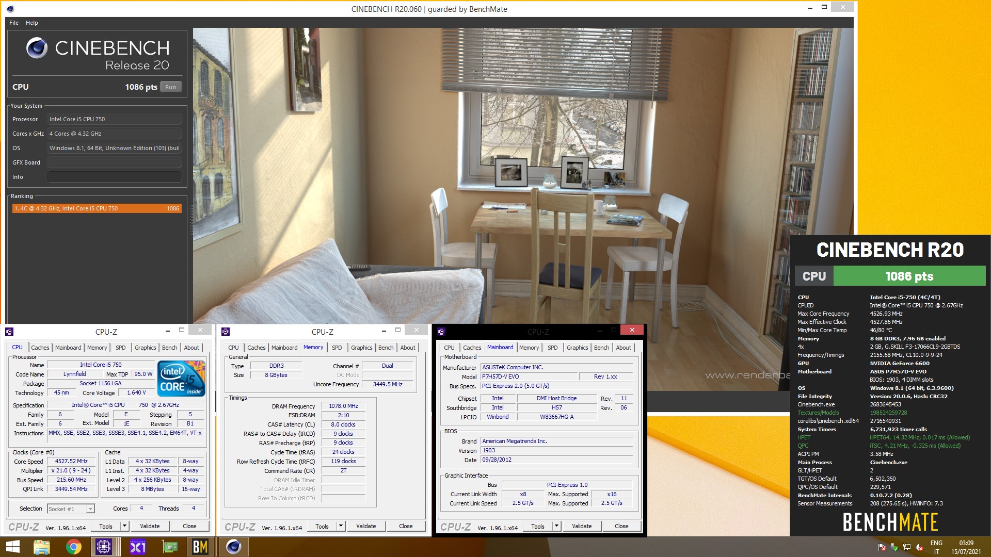This screenshot has width=991, height=557.
Task: Click the Level 3 cache value 8 MBytes
Action: pyautogui.click(x=153, y=489)
